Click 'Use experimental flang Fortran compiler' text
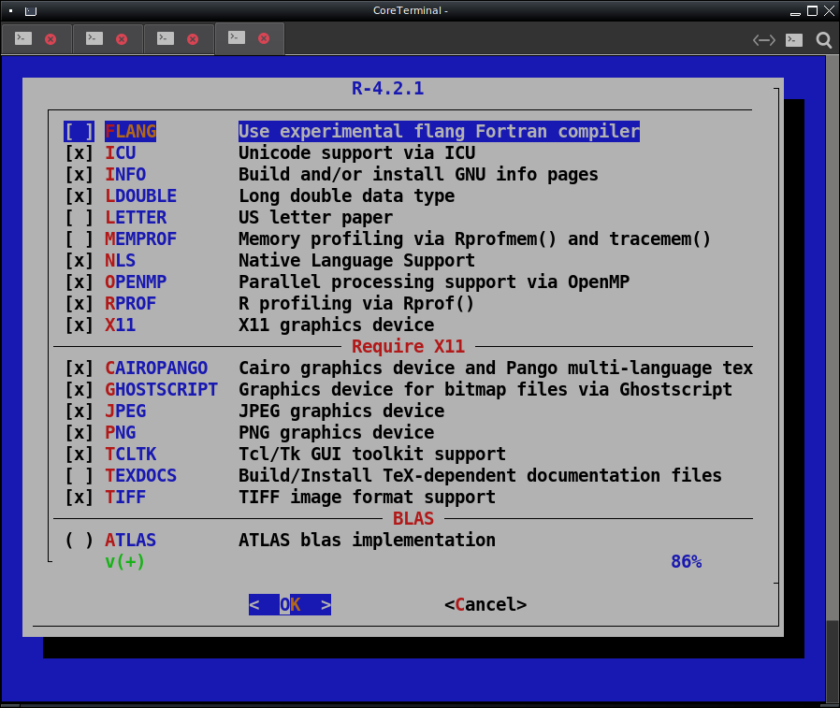The height and width of the screenshot is (708, 840). pos(439,131)
